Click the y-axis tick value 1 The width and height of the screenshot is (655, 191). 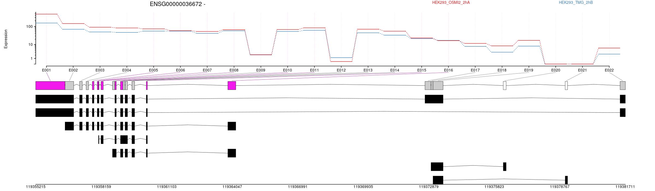pos(31,58)
